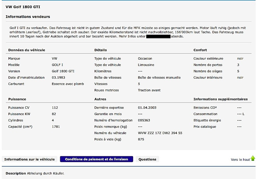This screenshot has height=179, width=256.
Task: Click the Autres section heading
Action: pyautogui.click(x=100, y=99)
